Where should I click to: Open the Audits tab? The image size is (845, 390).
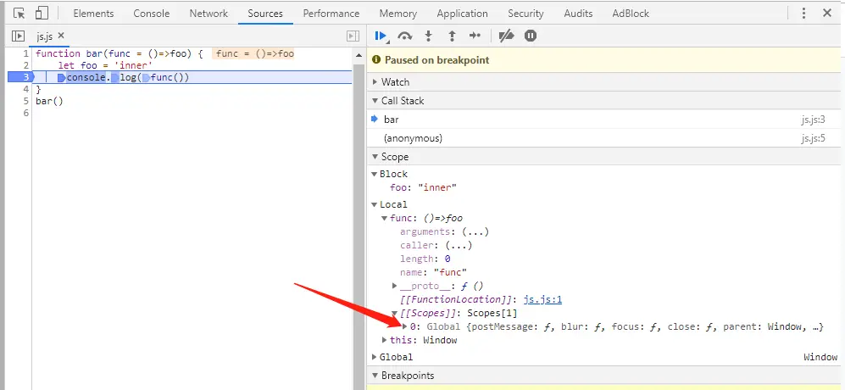coord(578,14)
